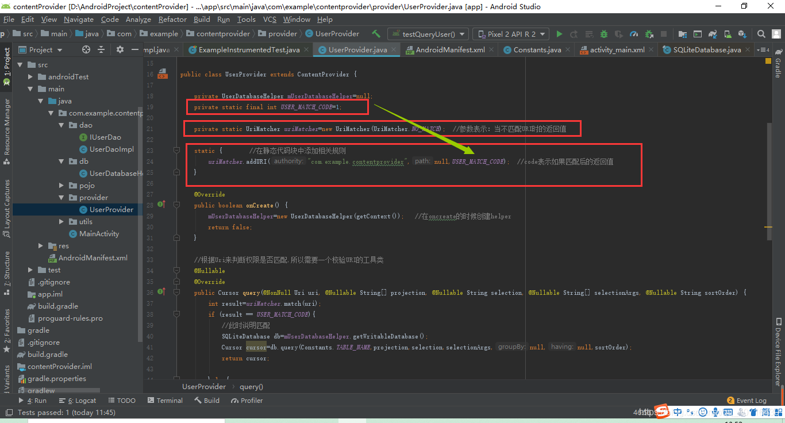Screen dimensions: 785x423
Task: Expand the pojo package
Action: (61, 186)
